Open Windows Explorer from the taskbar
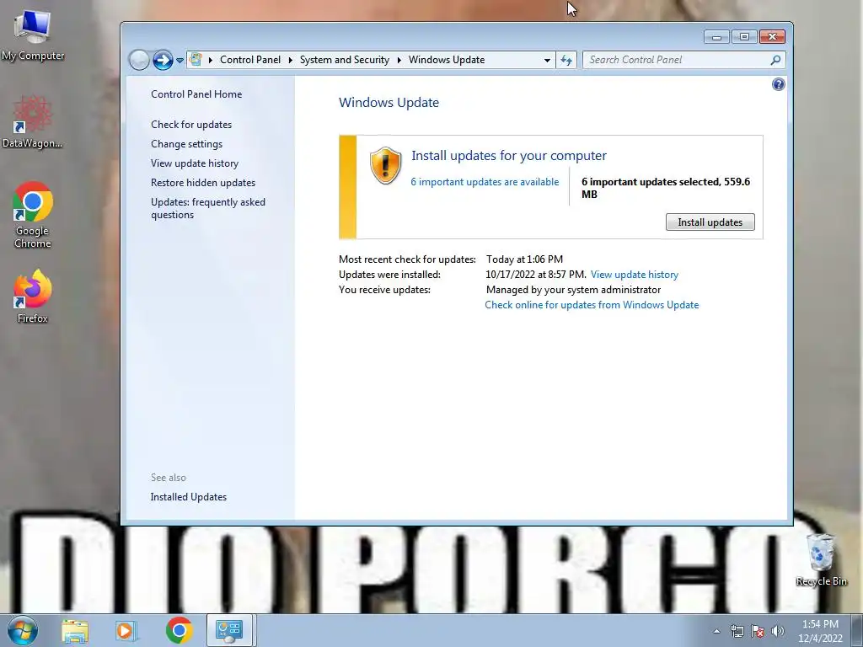Image resolution: width=863 pixels, height=647 pixels. click(75, 631)
